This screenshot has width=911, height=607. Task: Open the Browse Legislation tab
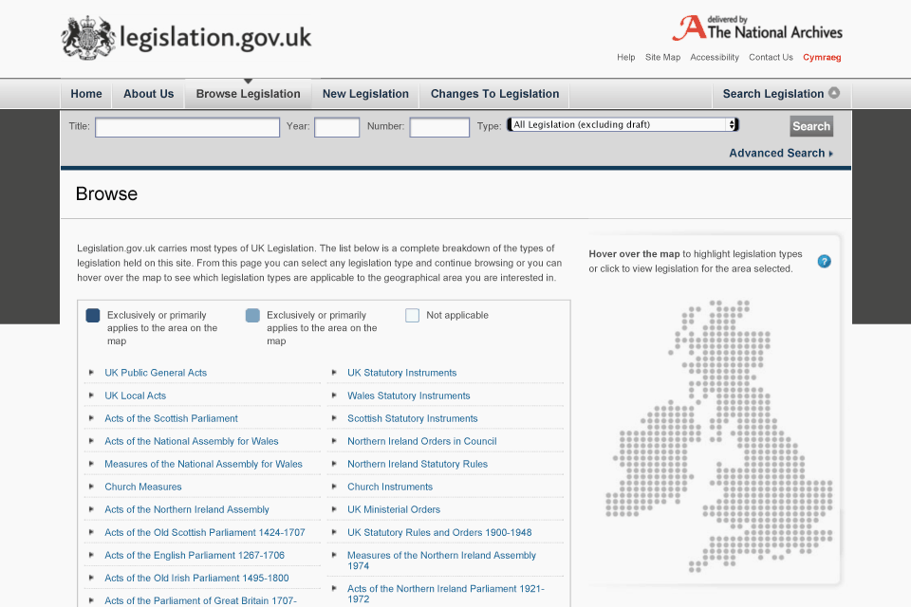248,94
